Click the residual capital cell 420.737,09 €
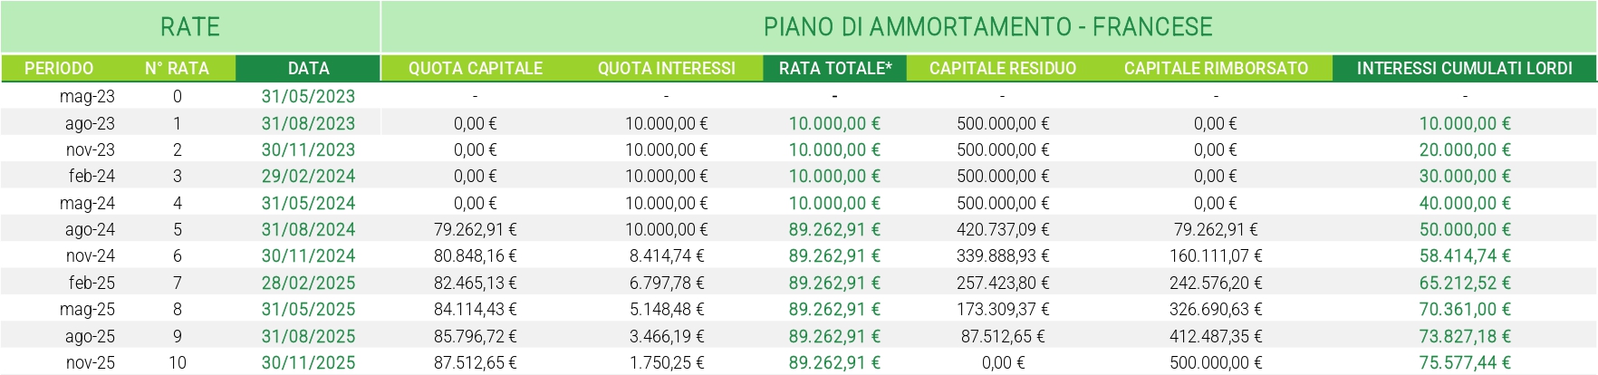This screenshot has width=1598, height=375. pos(1002,230)
